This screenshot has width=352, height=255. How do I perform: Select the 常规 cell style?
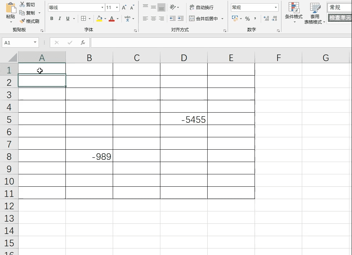(x=339, y=7)
